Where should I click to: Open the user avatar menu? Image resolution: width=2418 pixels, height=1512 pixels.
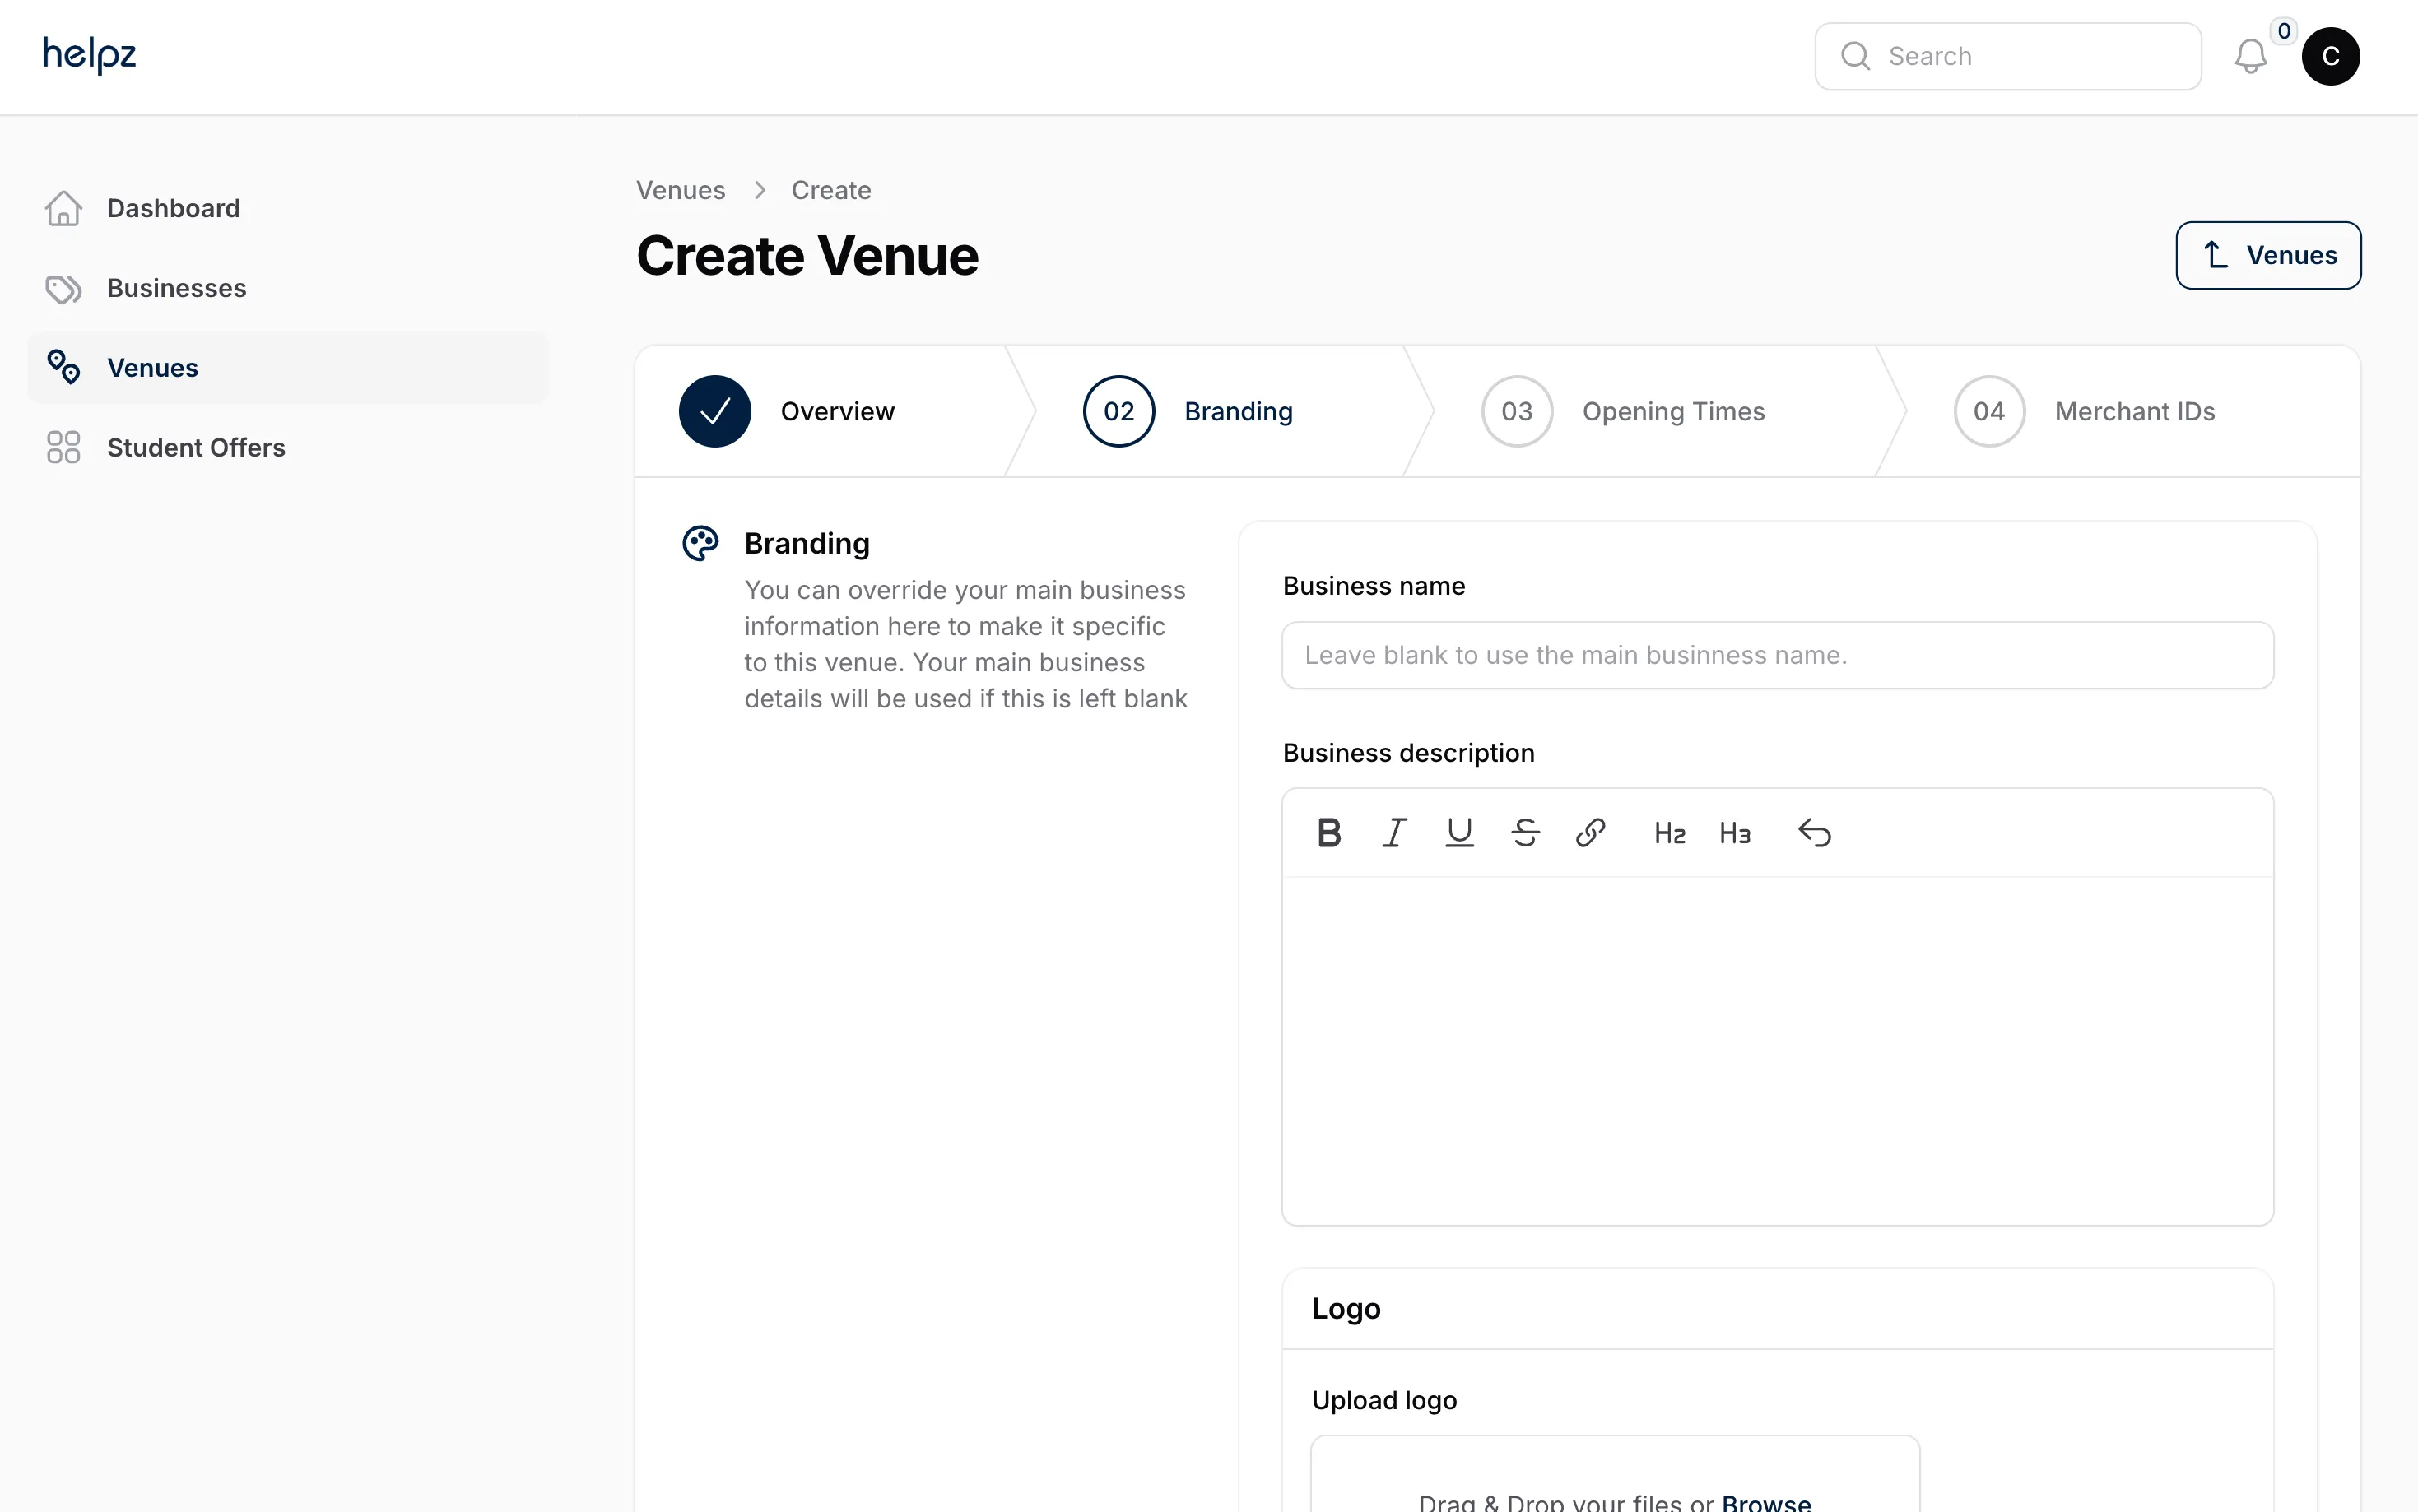tap(2331, 56)
